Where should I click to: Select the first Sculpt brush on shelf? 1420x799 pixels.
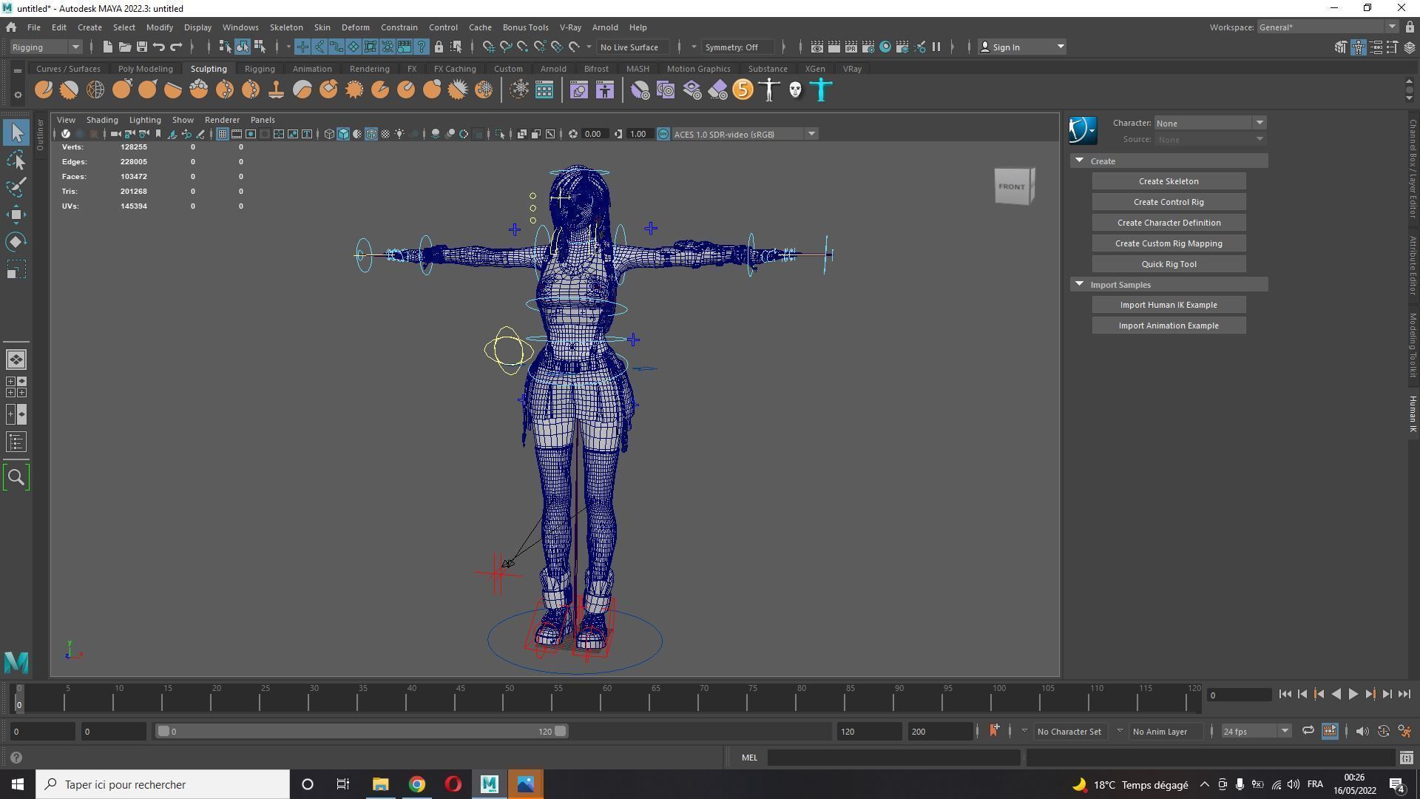click(44, 90)
